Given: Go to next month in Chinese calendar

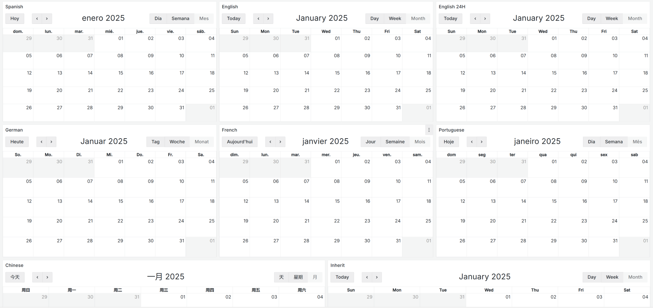Looking at the screenshot, I should (47, 277).
